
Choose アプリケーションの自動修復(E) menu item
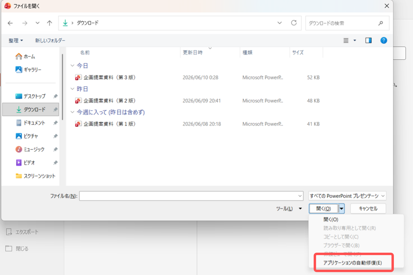coord(352,263)
